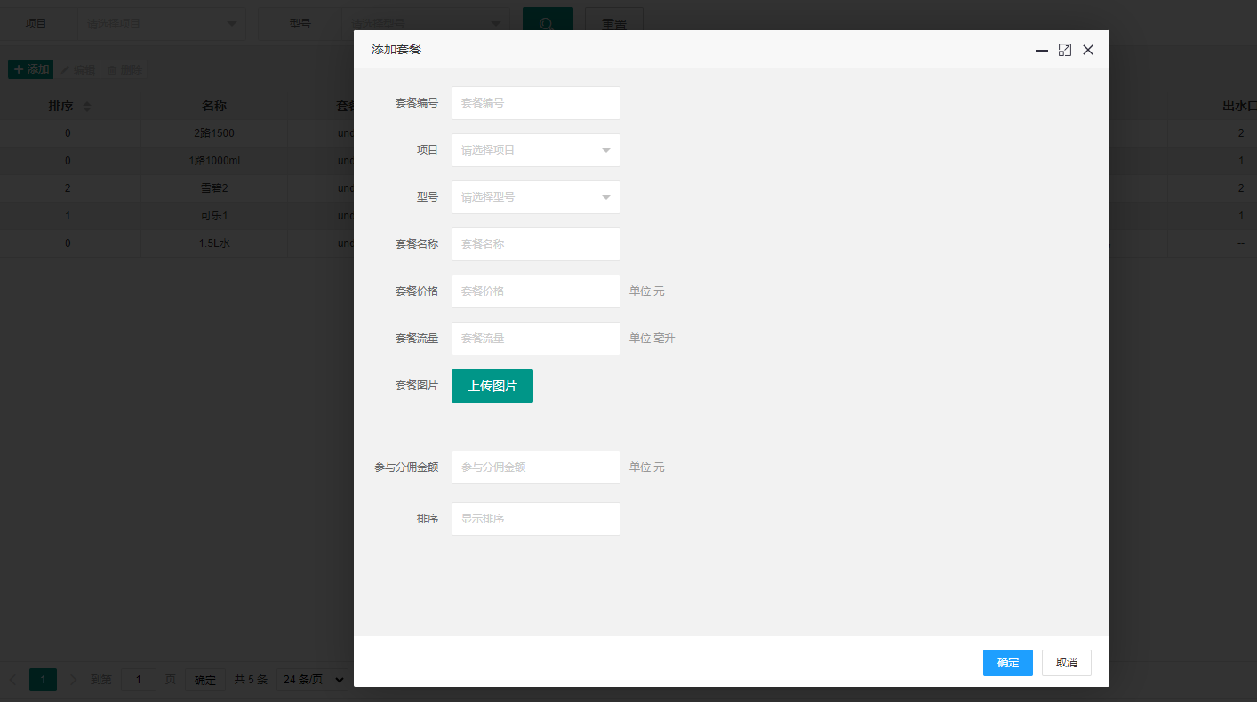Focus the 套餐名称 input field
1257x702 pixels.
(536, 244)
